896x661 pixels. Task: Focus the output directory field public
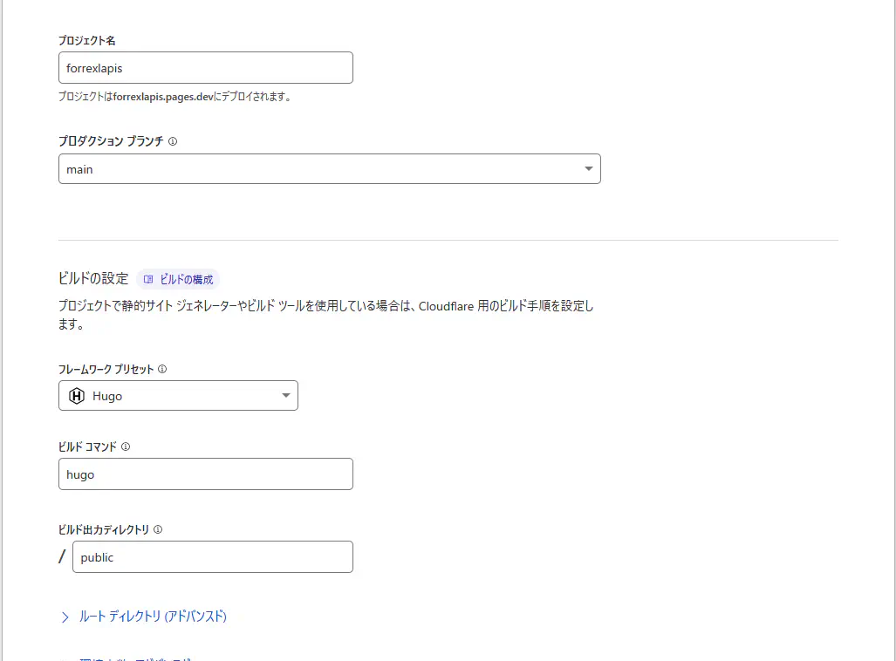[x=212, y=557]
